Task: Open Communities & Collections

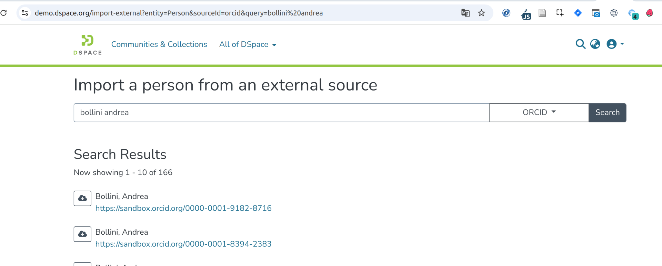Action: point(159,44)
